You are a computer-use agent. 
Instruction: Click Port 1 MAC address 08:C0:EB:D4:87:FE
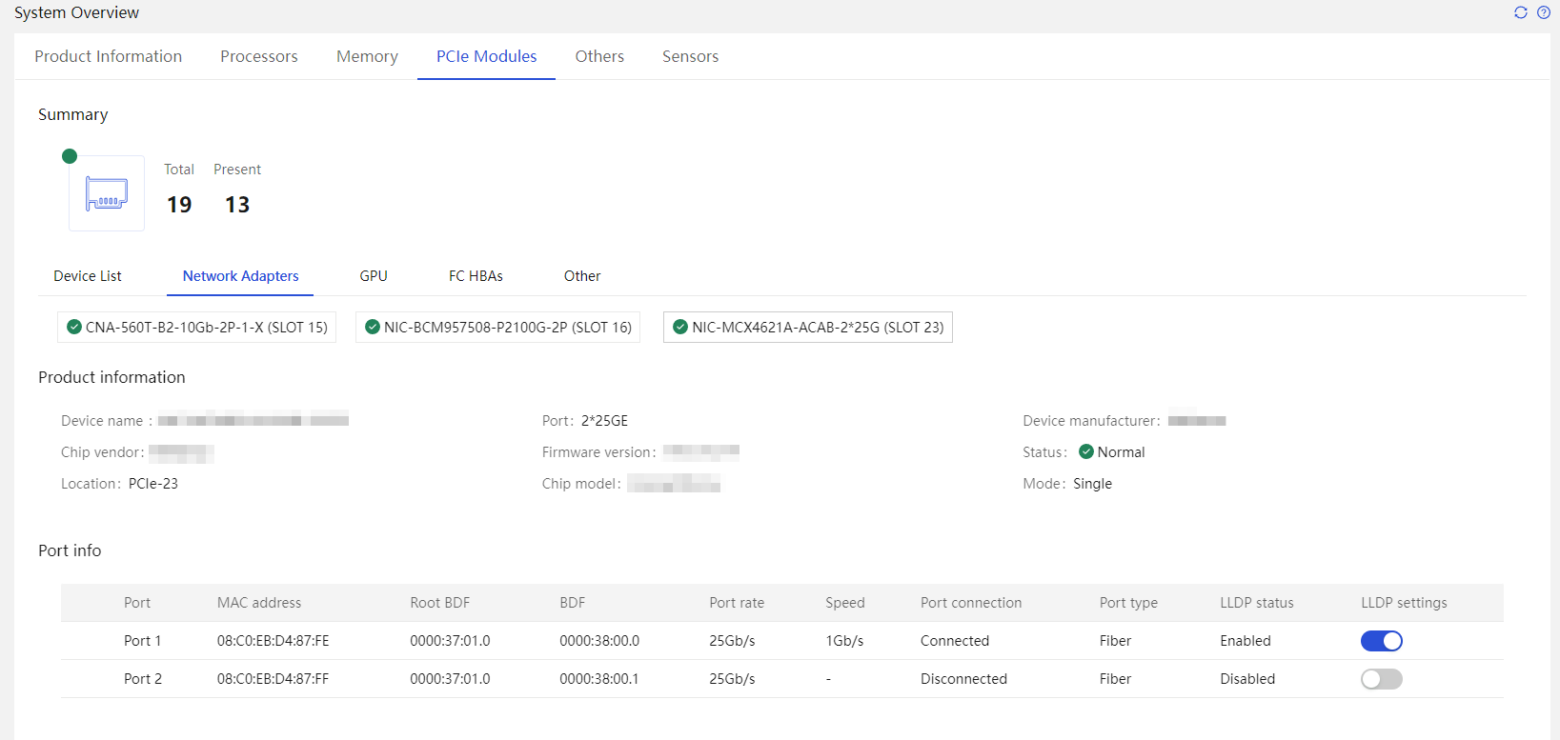(x=274, y=641)
